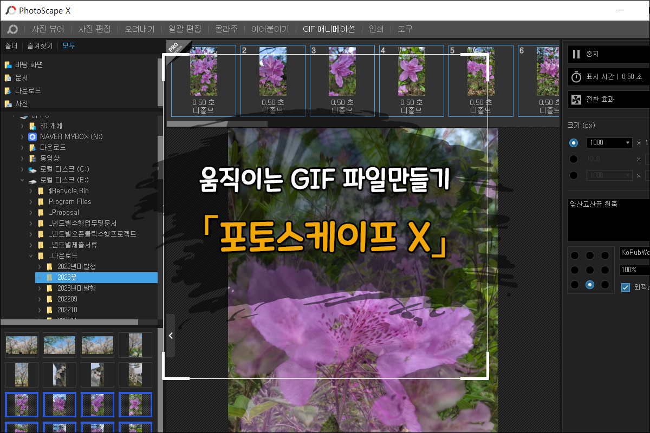Viewport: 650px width, 433px height.
Task: Click the pause icon on 중지
Action: [576, 54]
